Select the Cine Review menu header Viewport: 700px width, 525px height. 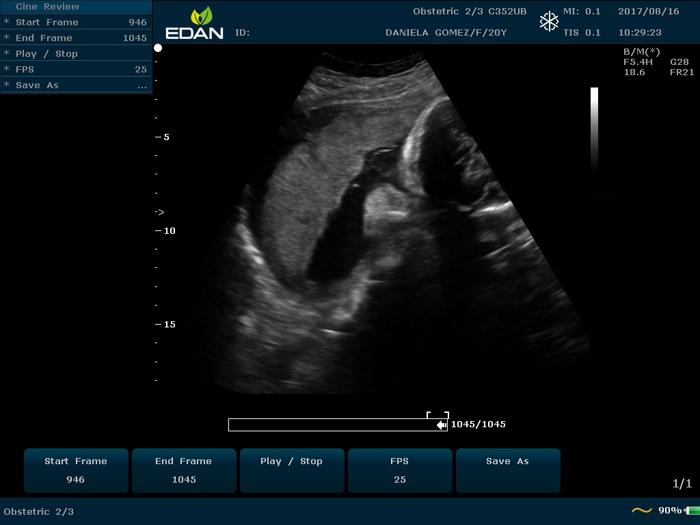click(x=48, y=7)
